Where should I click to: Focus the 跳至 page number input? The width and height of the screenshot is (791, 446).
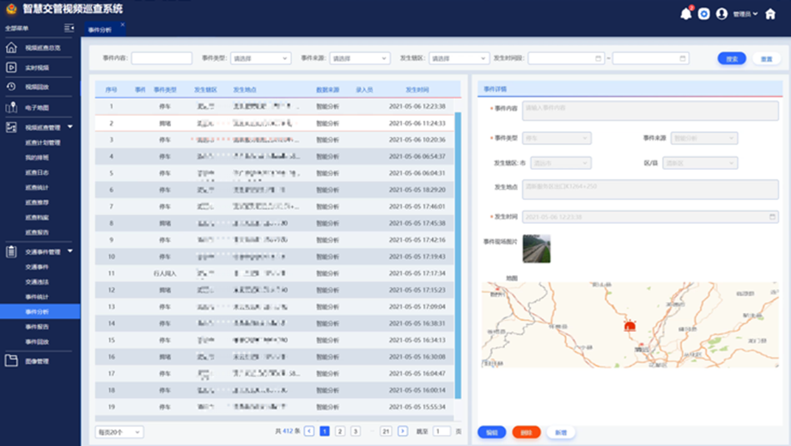(442, 431)
